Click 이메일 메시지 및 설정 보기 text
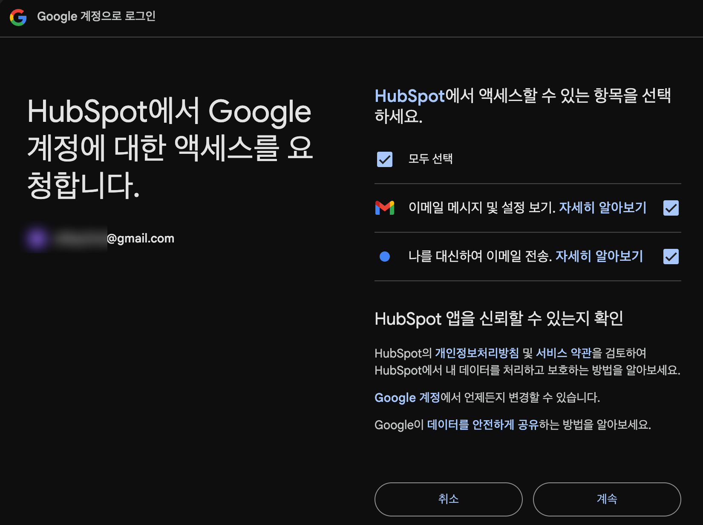703x525 pixels. pyautogui.click(x=482, y=208)
